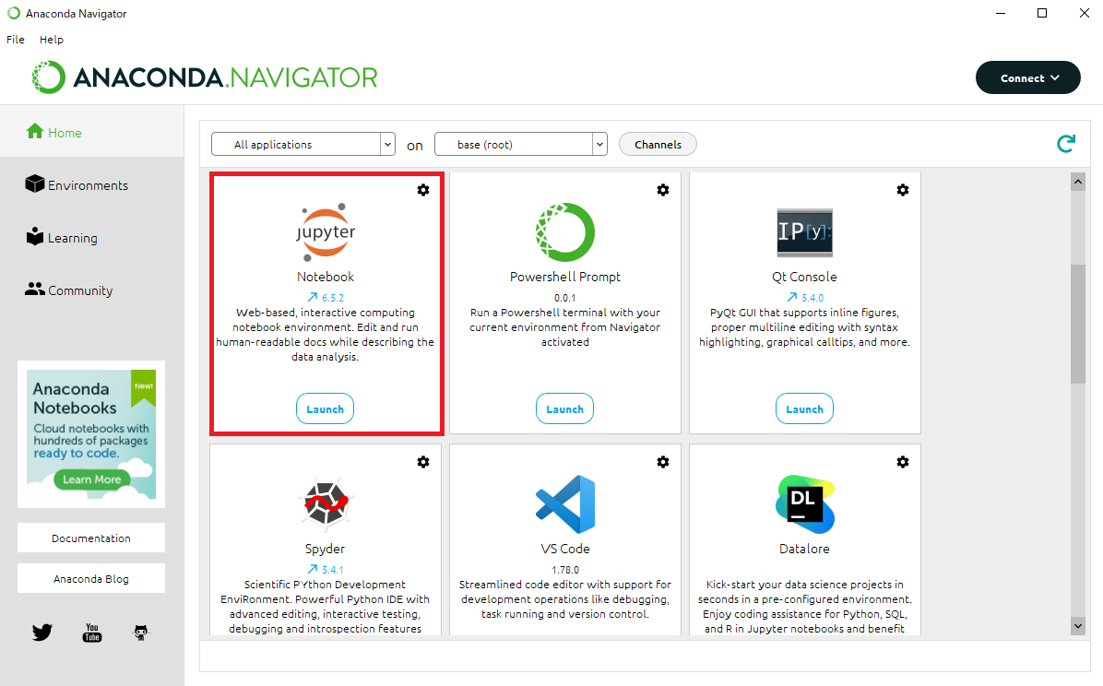Viewport: 1103px width, 686px height.
Task: Click the Jupyter Notebook update arrow 6.5.2
Action: (326, 298)
